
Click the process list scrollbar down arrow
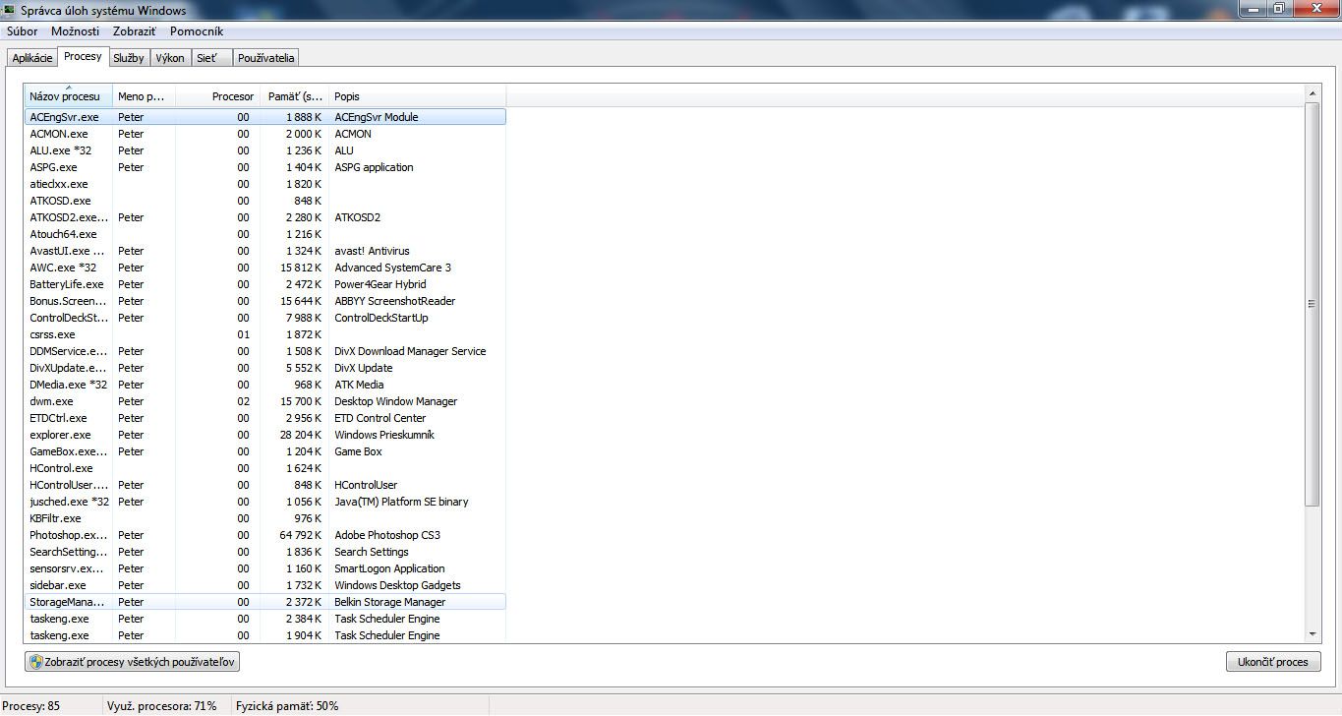pos(1313,635)
